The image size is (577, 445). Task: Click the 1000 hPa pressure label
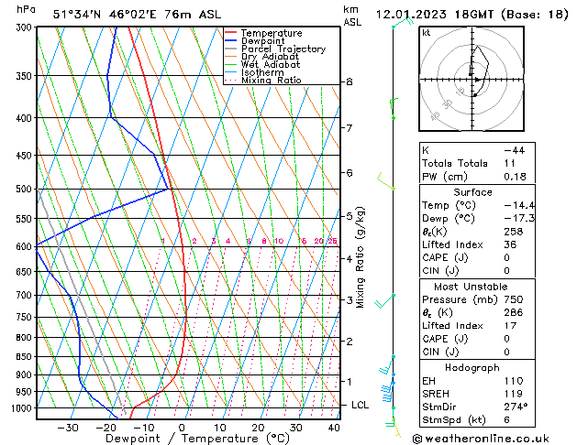24,408
